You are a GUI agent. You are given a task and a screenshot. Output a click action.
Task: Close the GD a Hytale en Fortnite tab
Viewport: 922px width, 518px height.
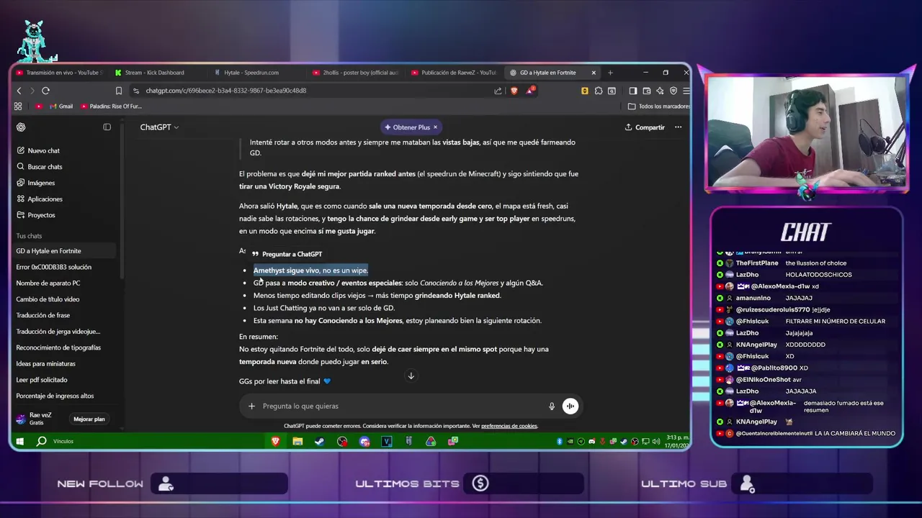click(x=594, y=73)
